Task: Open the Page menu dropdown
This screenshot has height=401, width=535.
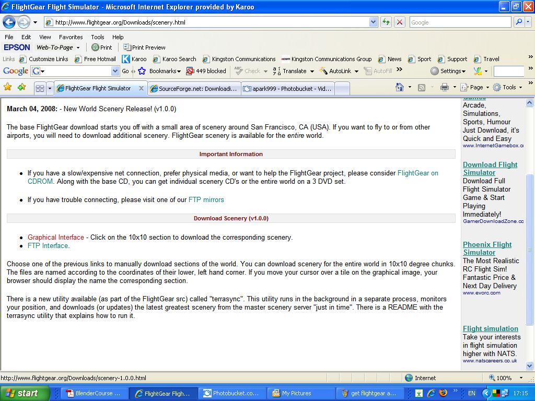Action: click(x=474, y=87)
